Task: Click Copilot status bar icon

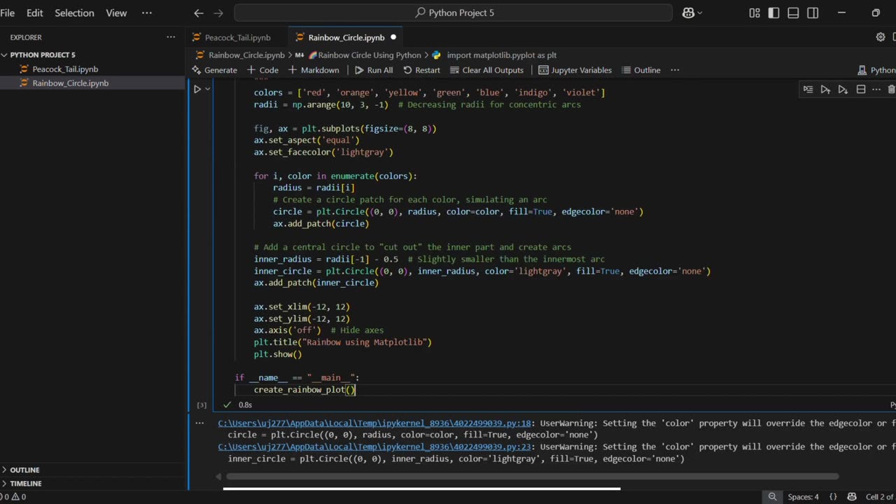Action: coord(852,497)
